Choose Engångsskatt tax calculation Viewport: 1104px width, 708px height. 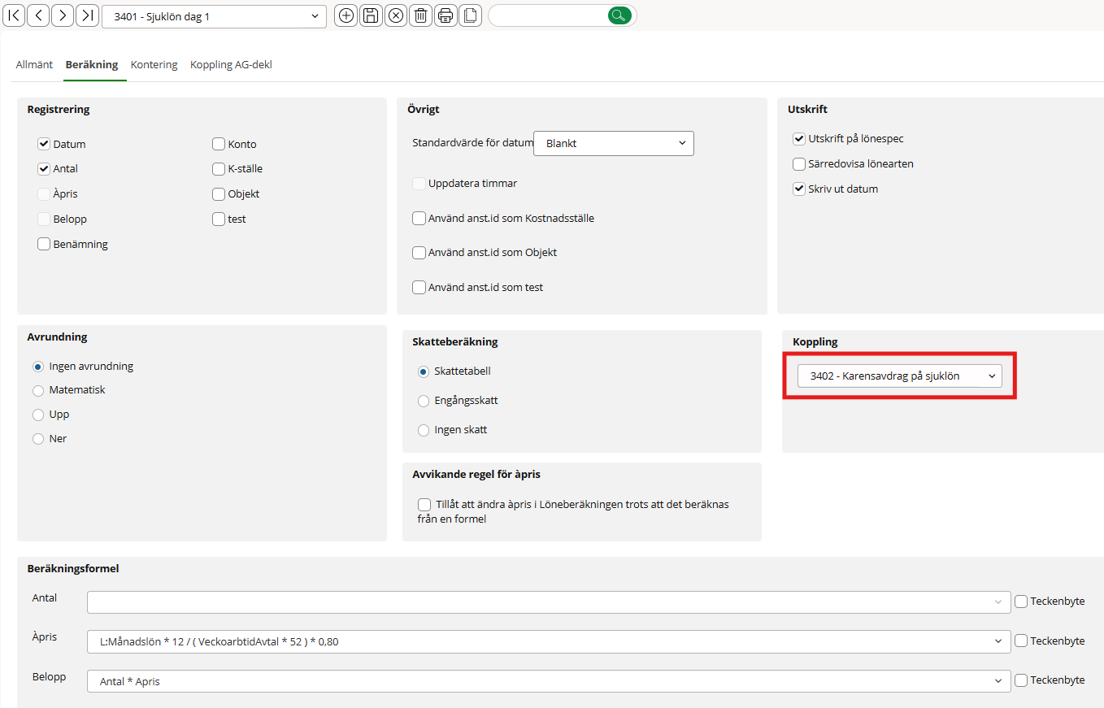(424, 401)
